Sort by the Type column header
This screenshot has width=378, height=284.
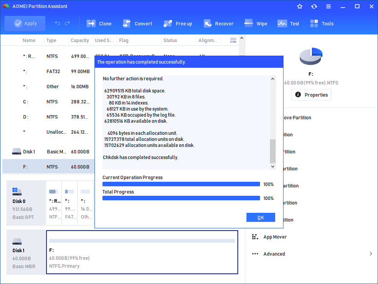(x=51, y=41)
